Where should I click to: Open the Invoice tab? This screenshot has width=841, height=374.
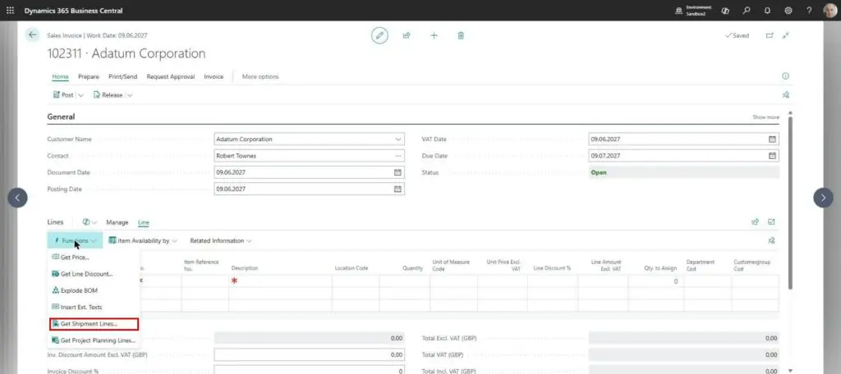214,76
